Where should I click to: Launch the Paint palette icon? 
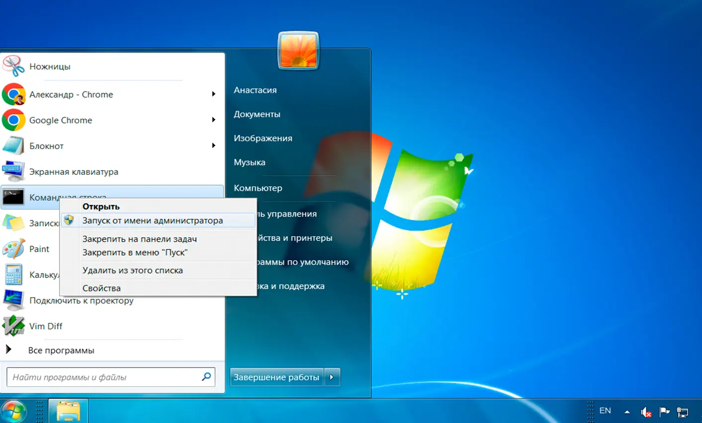[x=13, y=249]
